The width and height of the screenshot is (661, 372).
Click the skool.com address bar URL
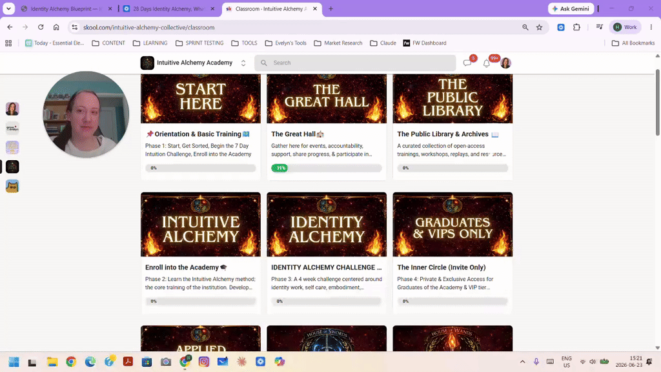click(149, 27)
